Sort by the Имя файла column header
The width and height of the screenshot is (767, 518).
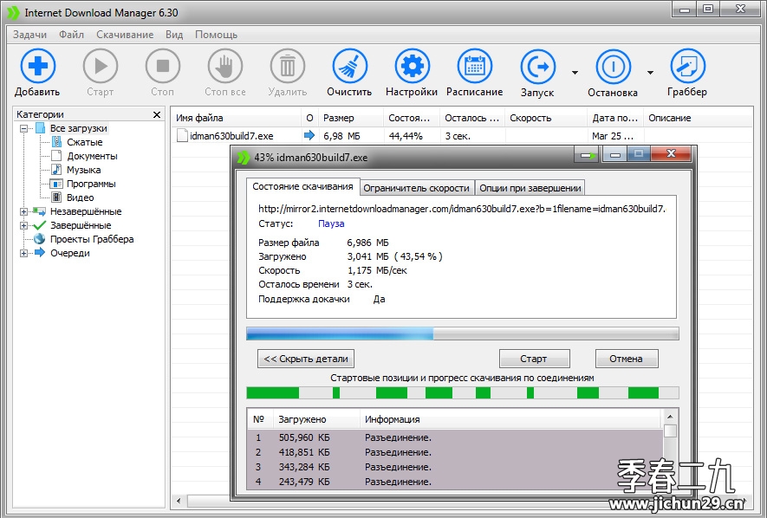237,118
